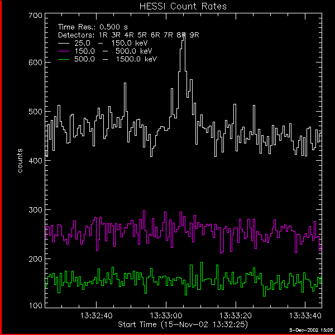Click the x-axis time 13:33:20

tap(236, 315)
